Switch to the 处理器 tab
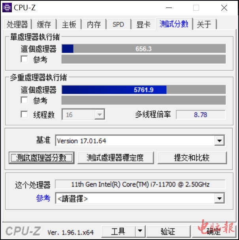The width and height of the screenshot is (239, 240). point(17,24)
